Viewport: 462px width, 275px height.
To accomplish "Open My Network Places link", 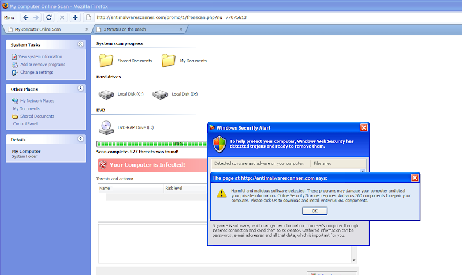I will point(37,100).
